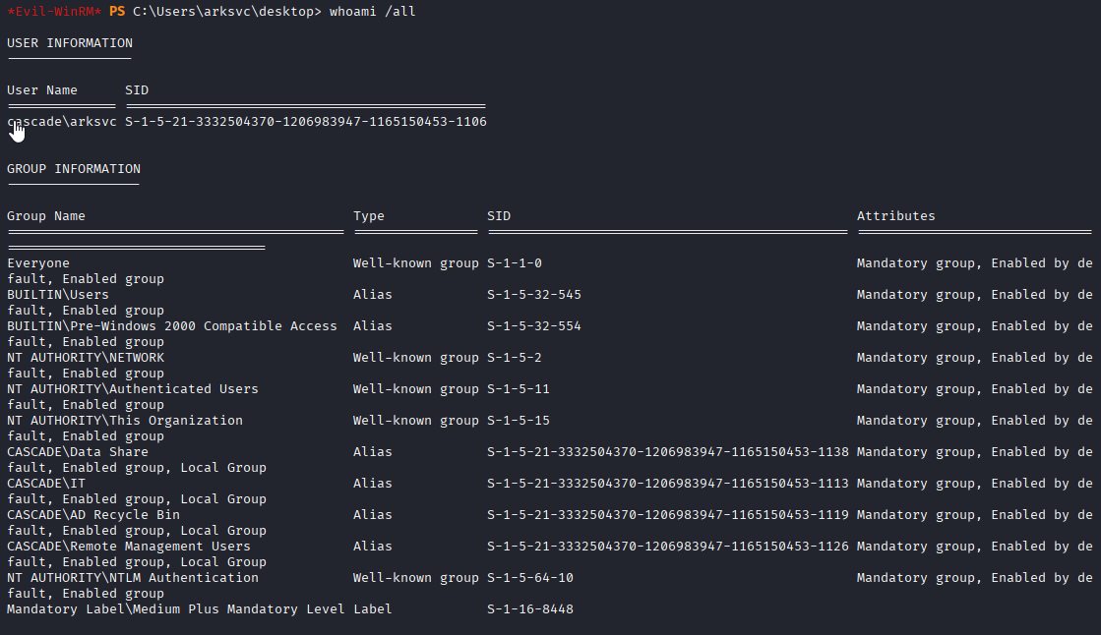This screenshot has height=635, width=1101.
Task: Click the CASCADE\IT group name
Action: click(x=45, y=484)
